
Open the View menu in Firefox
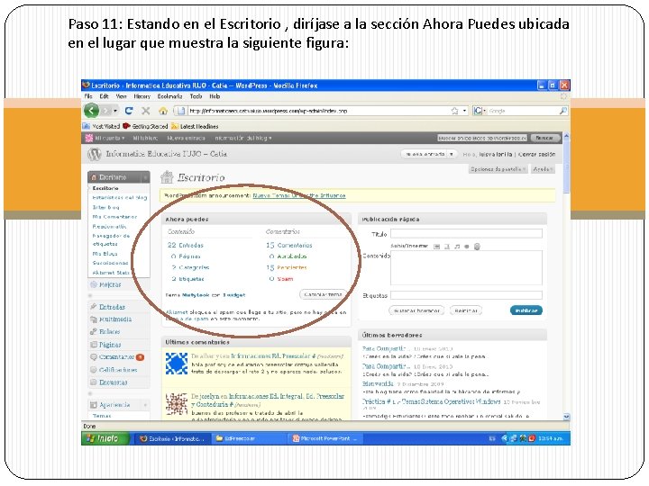[x=121, y=96]
